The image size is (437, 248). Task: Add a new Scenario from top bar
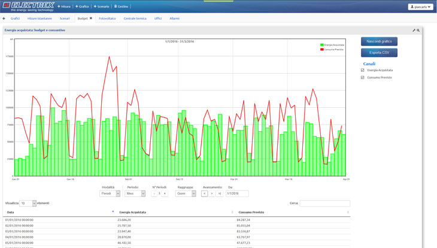(101, 7)
